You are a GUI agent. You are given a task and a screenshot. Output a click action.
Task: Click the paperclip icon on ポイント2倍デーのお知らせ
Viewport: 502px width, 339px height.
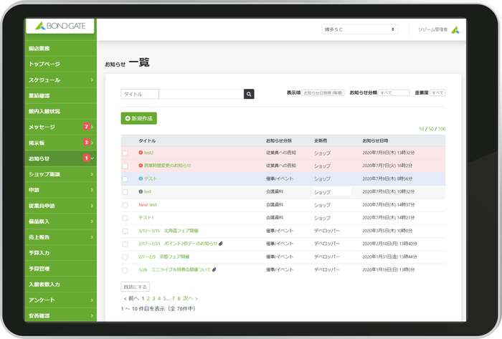tap(221, 244)
